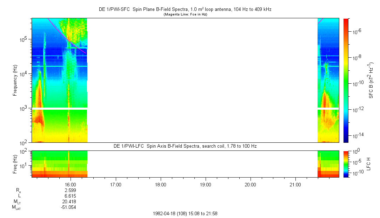The height and width of the screenshot is (218, 380).
Task: Click the 17:00 time axis label
Action: pos(115,184)
